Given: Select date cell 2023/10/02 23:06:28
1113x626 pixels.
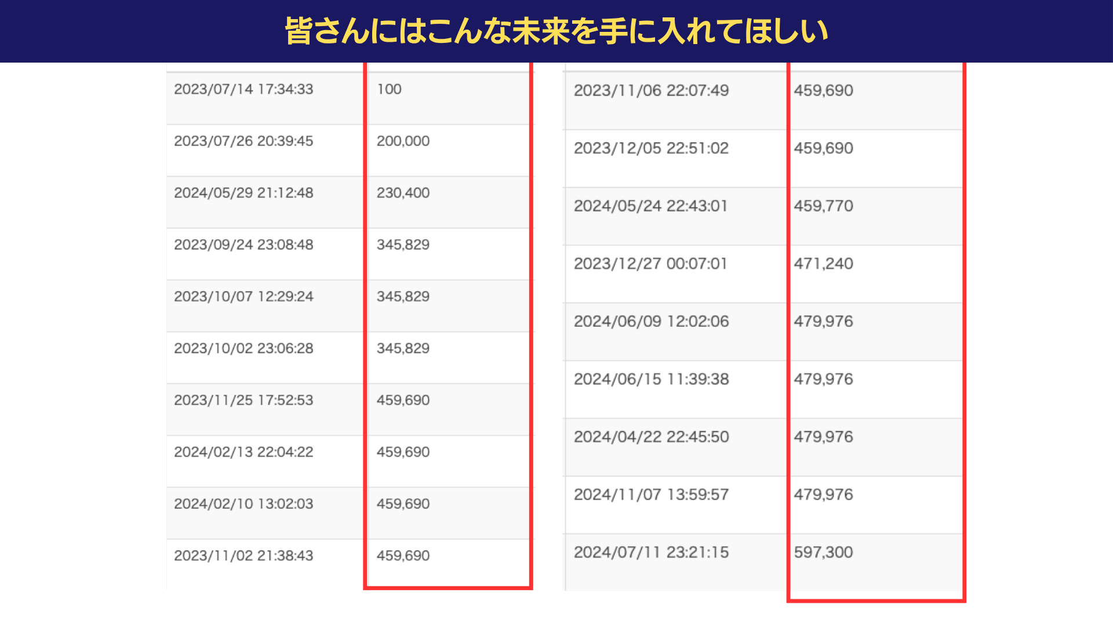Looking at the screenshot, I should pyautogui.click(x=243, y=348).
